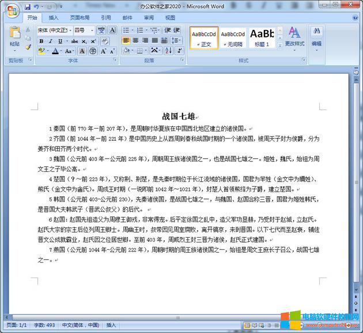Screen dimensions: 363x333
Task: Click the Paste clipboard icon
Action: [15, 33]
